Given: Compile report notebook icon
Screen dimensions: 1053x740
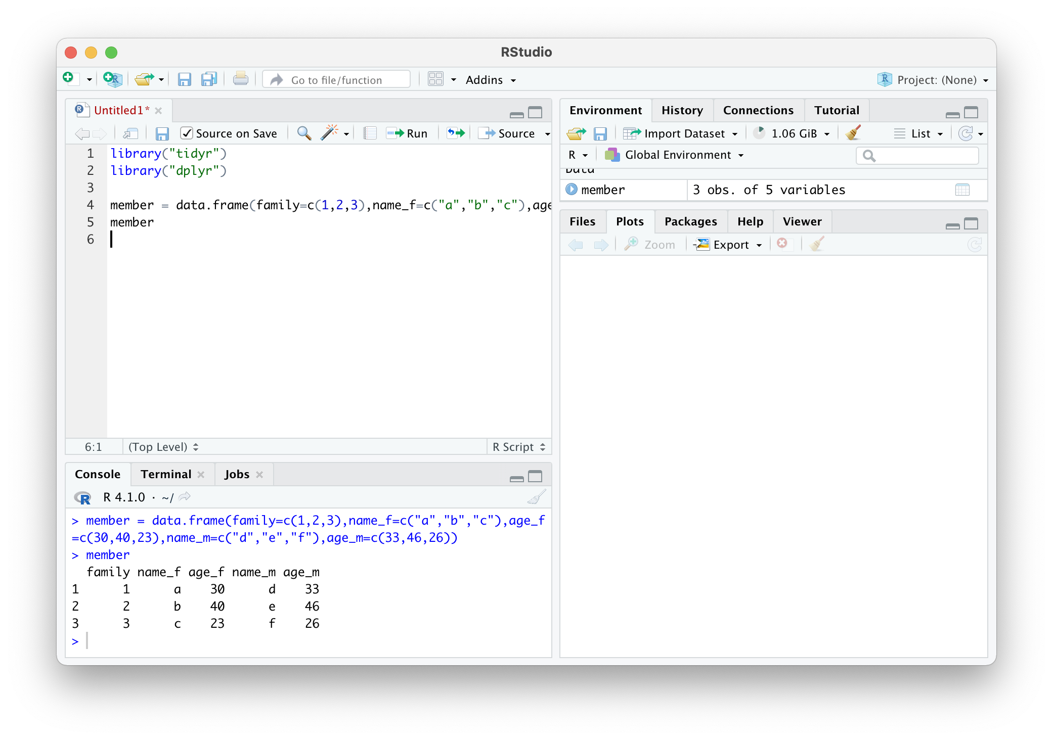Looking at the screenshot, I should coord(370,133).
